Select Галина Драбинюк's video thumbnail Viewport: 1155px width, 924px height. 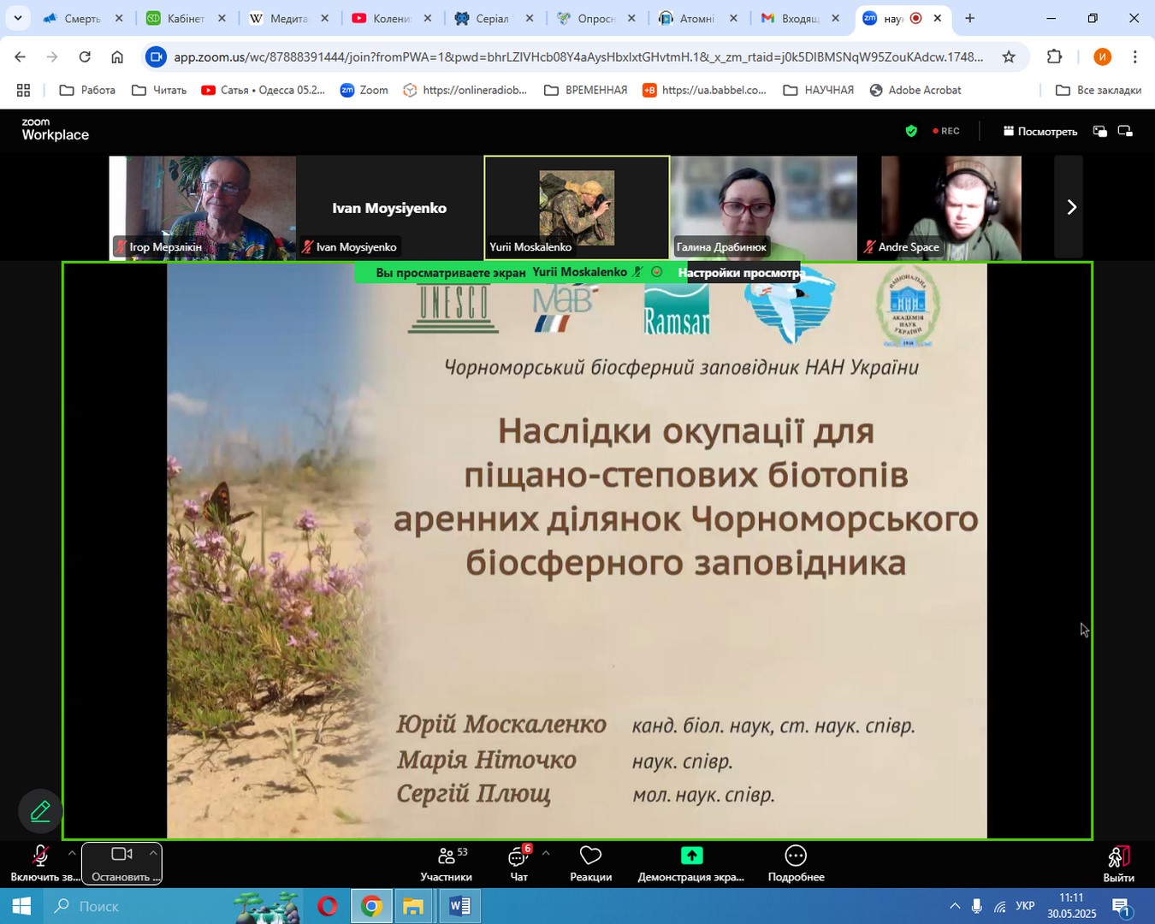coord(763,207)
